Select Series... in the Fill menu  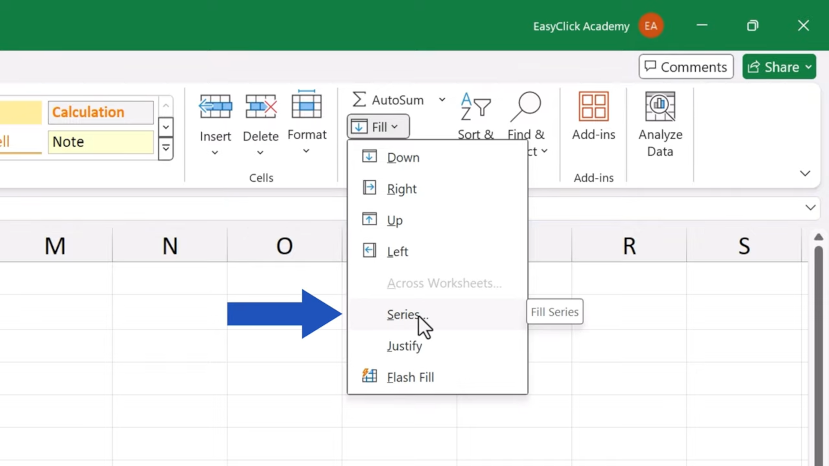point(403,315)
